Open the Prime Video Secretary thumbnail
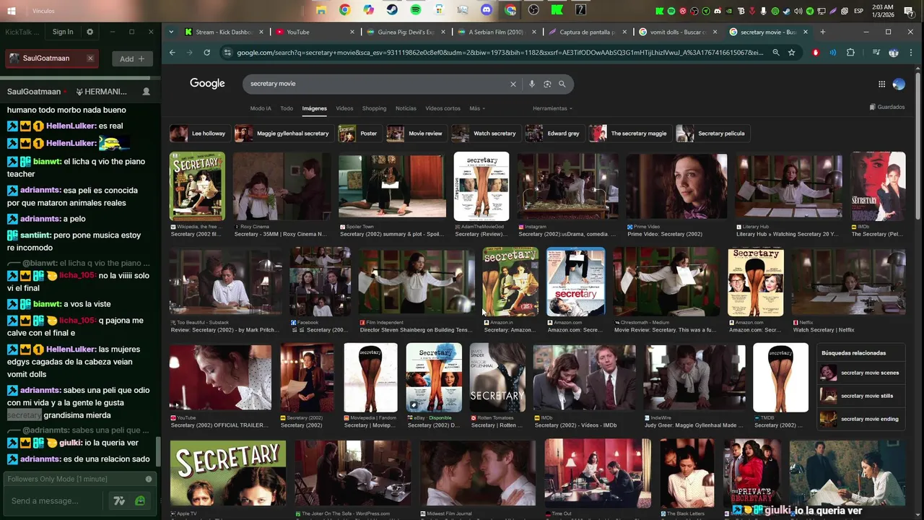 tap(676, 186)
